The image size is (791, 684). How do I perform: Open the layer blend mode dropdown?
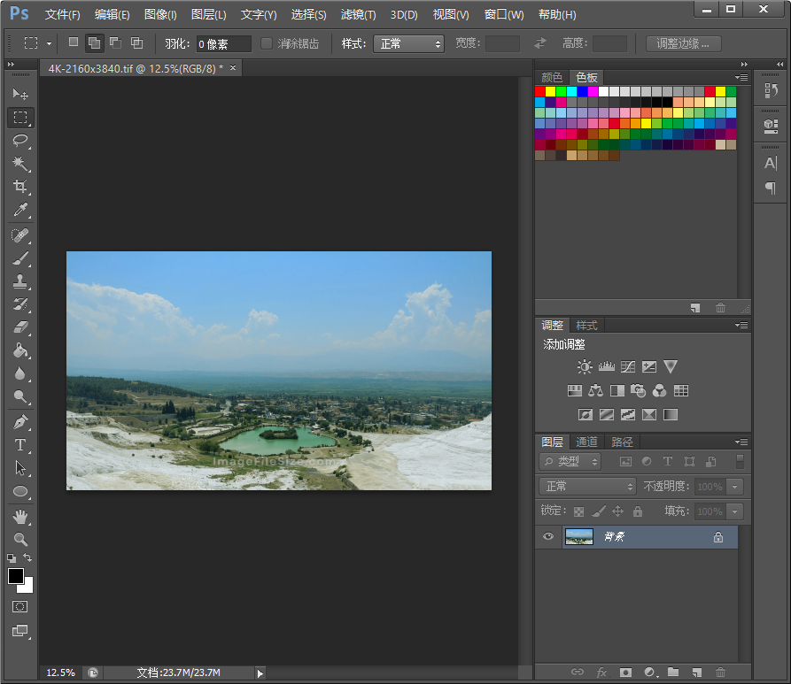(588, 486)
